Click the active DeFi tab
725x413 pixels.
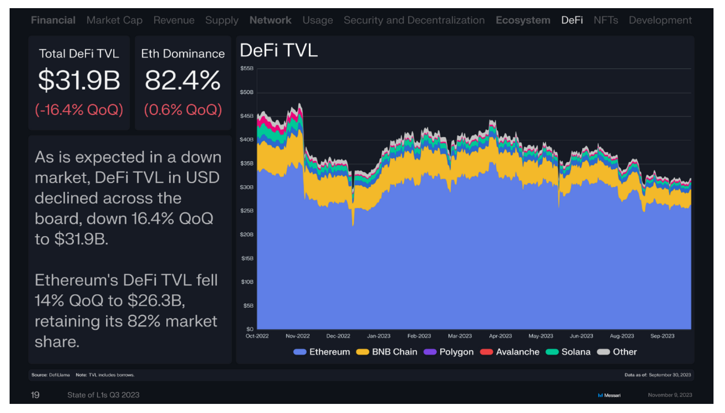pyautogui.click(x=572, y=20)
